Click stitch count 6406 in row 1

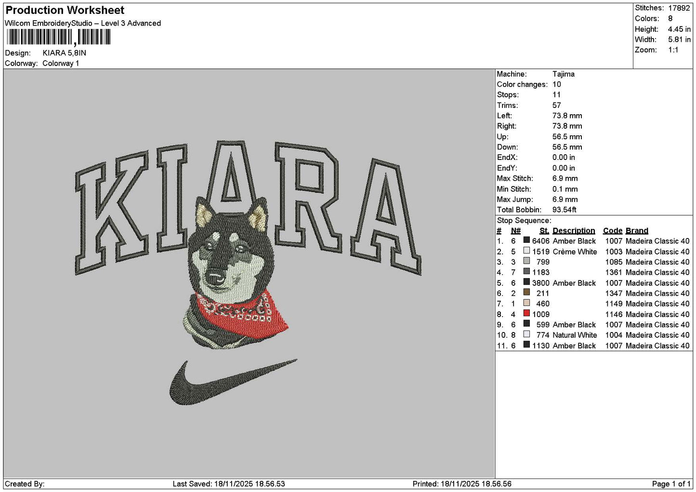[540, 241]
